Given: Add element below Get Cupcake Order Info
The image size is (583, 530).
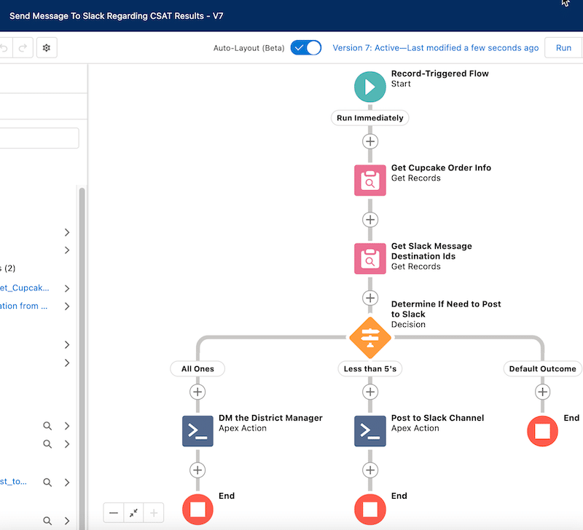Looking at the screenshot, I should click(x=370, y=220).
